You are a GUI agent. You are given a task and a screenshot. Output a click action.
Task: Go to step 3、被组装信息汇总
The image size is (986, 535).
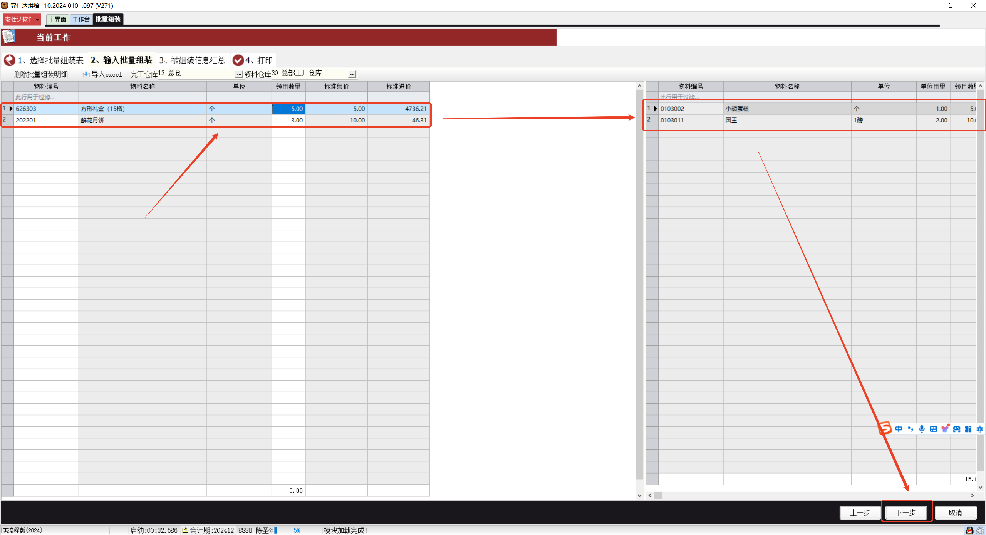click(192, 60)
